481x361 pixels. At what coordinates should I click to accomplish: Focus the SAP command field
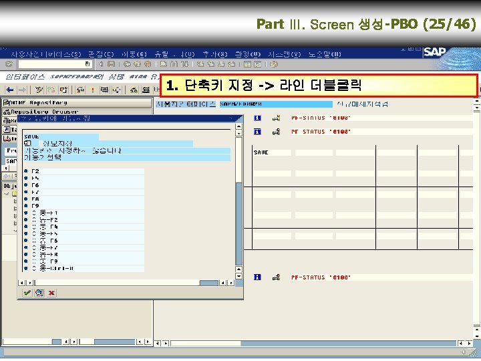click(55, 64)
